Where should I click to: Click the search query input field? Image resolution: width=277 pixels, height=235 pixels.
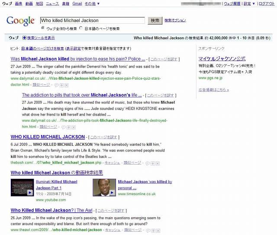click(x=93, y=20)
